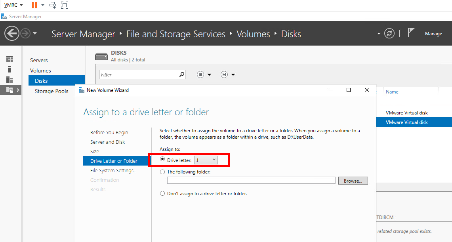Click the Browse button

click(353, 181)
